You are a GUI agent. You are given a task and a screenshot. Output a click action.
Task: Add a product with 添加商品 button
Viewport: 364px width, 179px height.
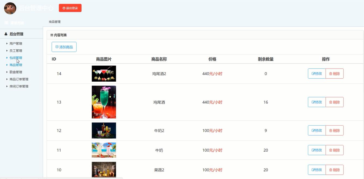64,47
